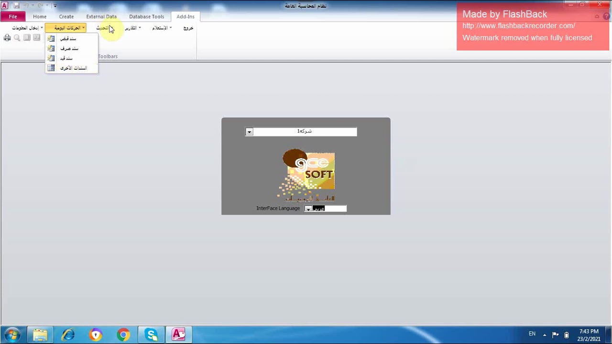This screenshot has height=344, width=612.
Task: Open the File tab
Action: click(13, 17)
